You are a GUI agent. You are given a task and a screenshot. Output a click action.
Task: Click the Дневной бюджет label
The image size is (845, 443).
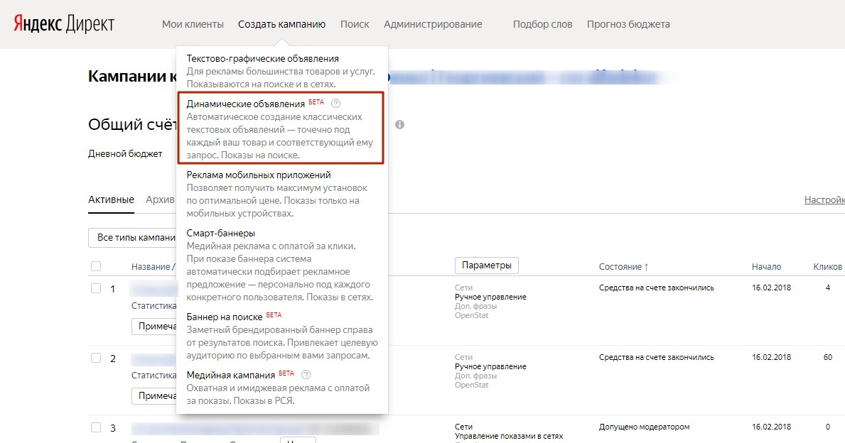tap(125, 154)
